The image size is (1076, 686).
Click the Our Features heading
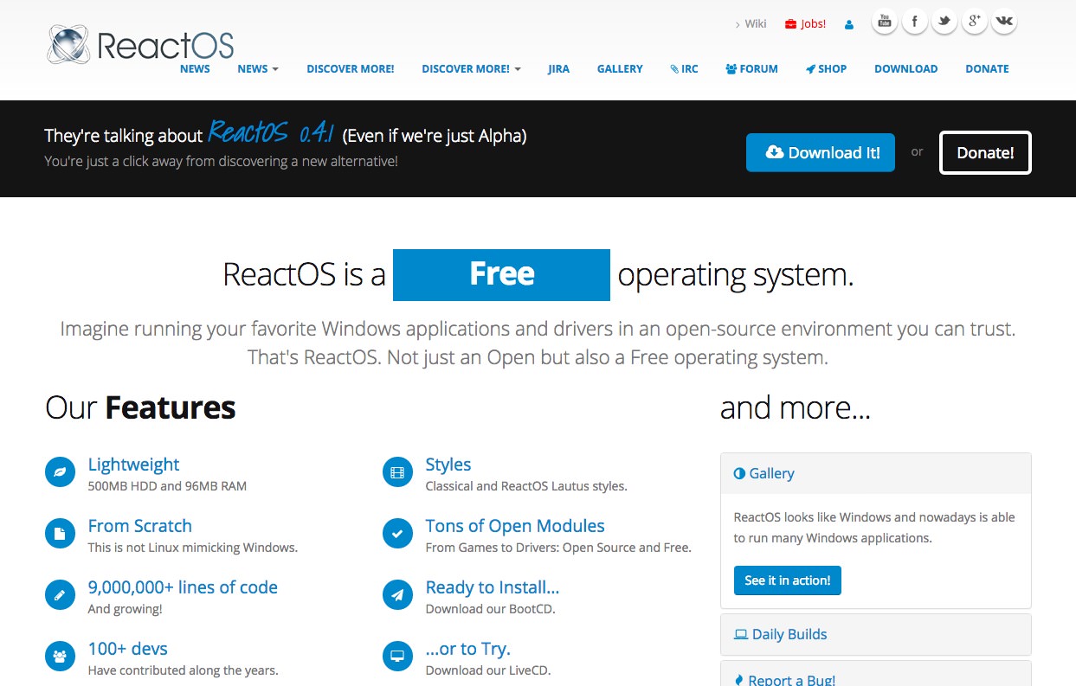click(x=140, y=407)
